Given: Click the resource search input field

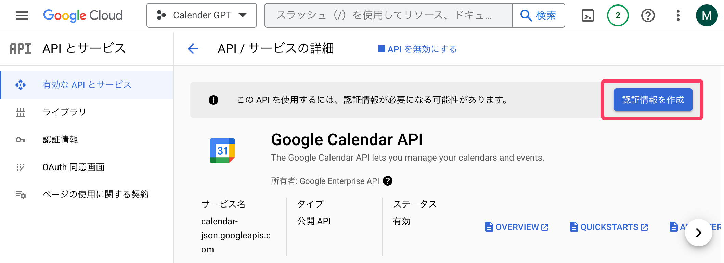Looking at the screenshot, I should (388, 15).
